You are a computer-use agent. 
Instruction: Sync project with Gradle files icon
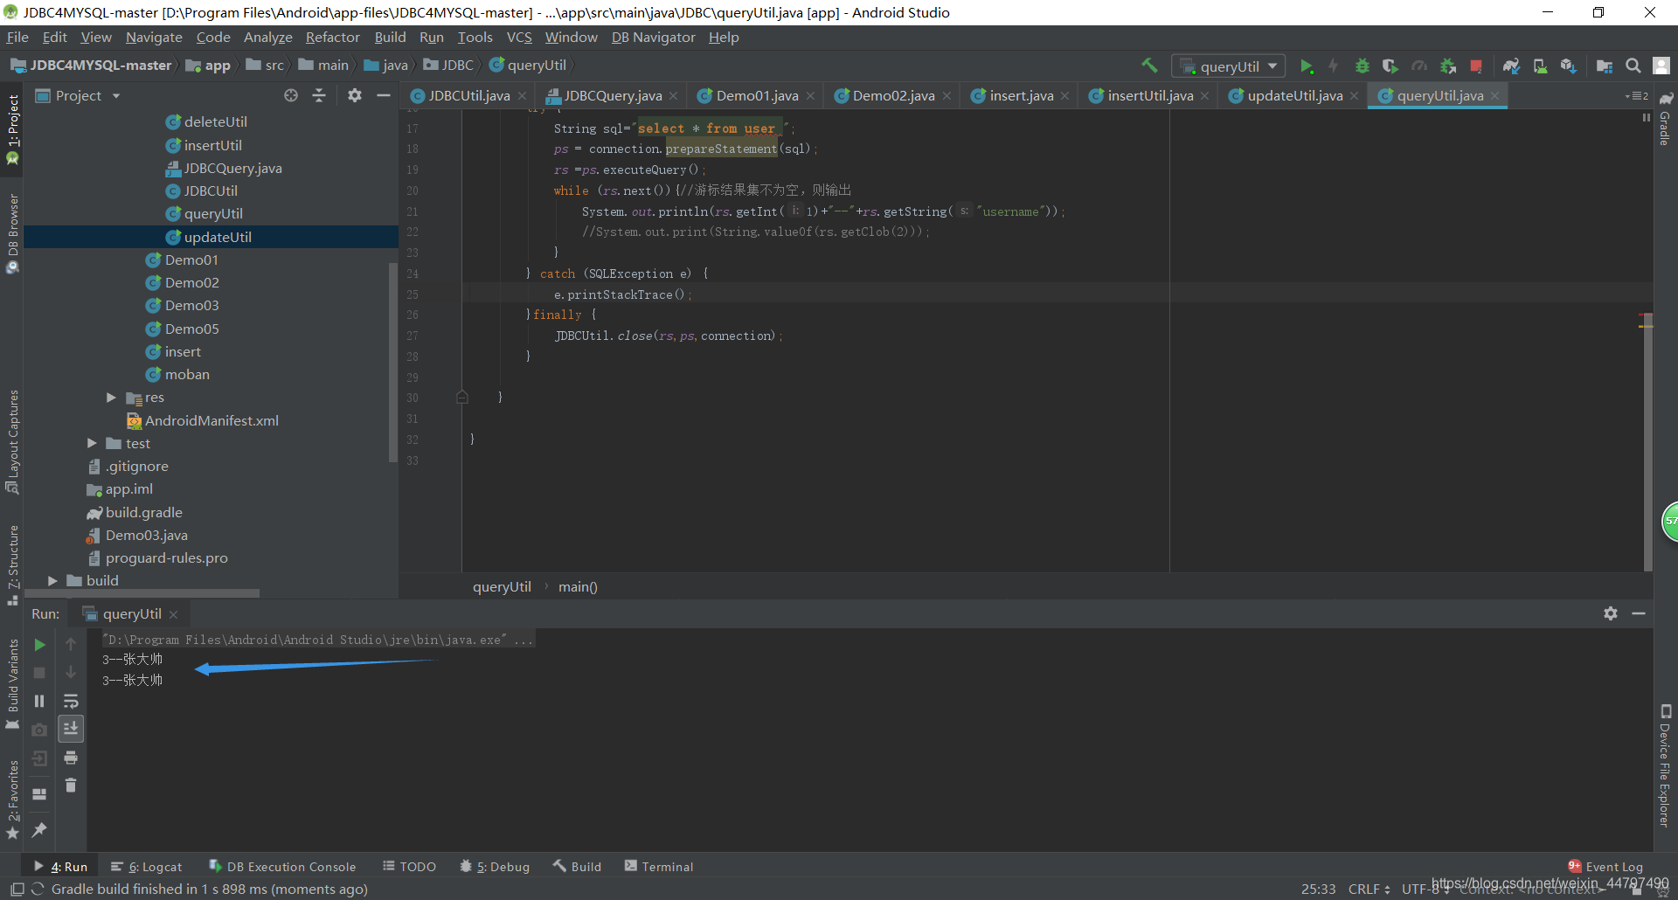coord(1511,66)
